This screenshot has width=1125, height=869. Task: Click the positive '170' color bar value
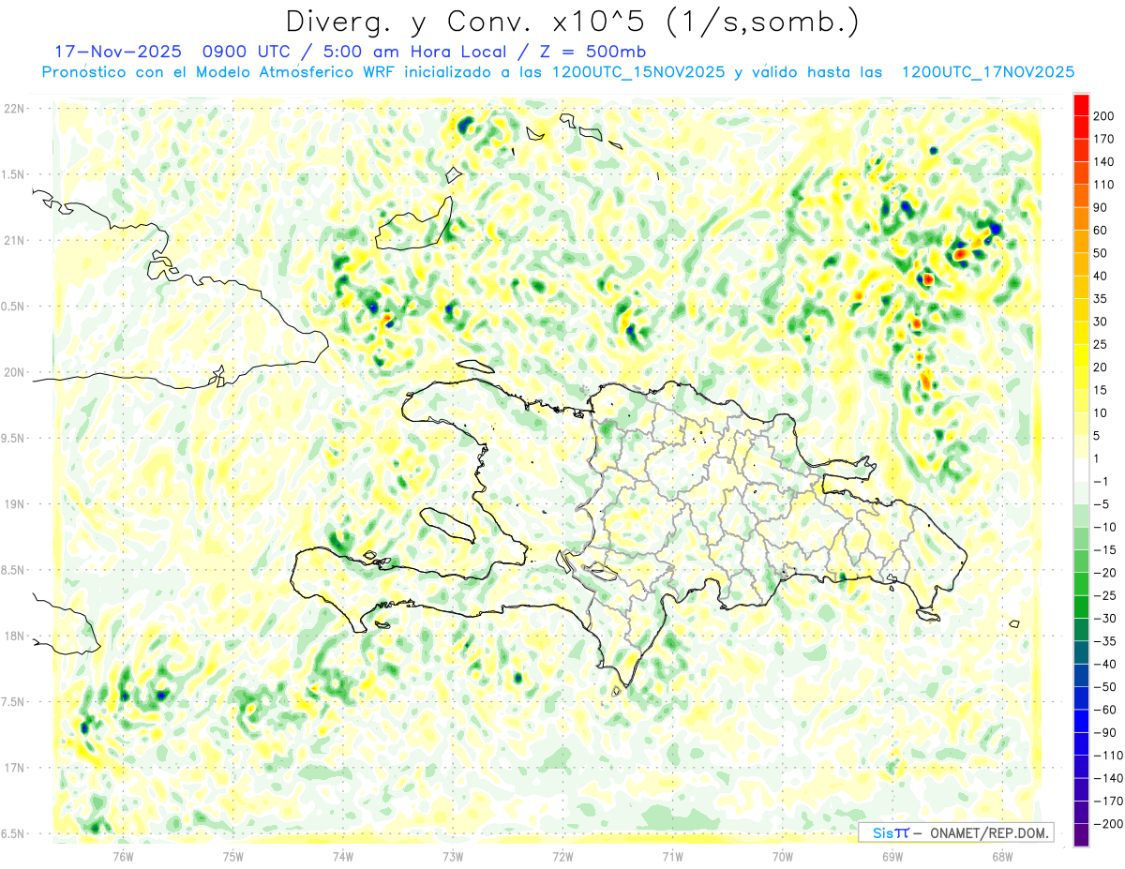click(x=1103, y=139)
